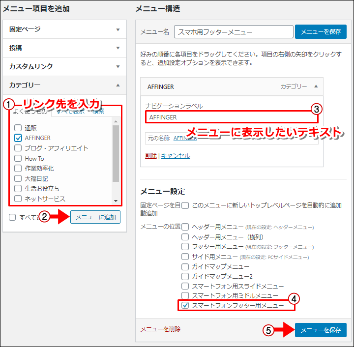Check the How To category checkbox

(x=18, y=158)
